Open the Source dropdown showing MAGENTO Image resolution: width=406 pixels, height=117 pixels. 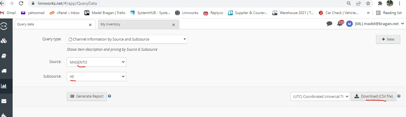pyautogui.click(x=97, y=62)
